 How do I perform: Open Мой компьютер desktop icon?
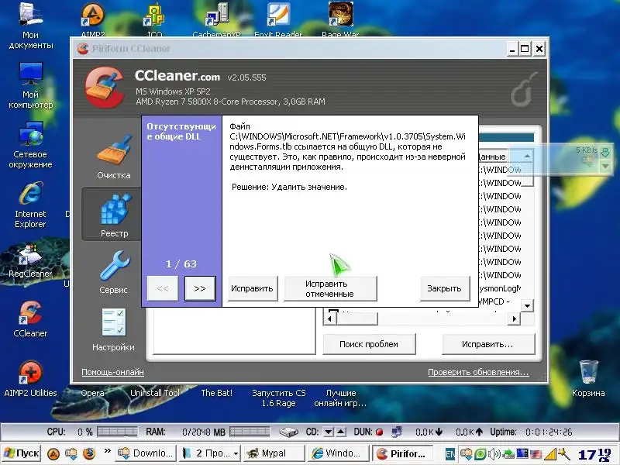pos(31,85)
